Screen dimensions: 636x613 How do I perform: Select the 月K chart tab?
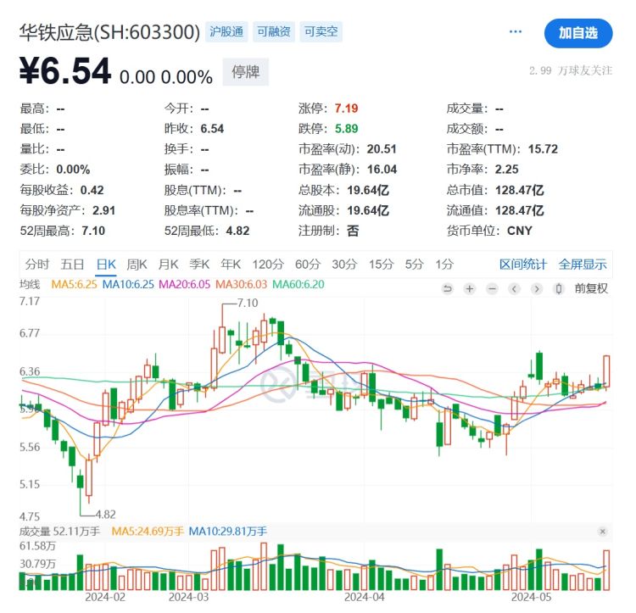coord(169,265)
